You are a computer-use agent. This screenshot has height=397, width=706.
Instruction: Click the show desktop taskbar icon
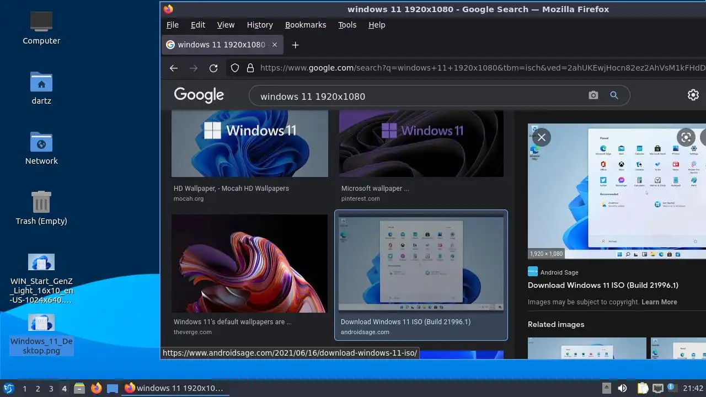click(x=113, y=388)
